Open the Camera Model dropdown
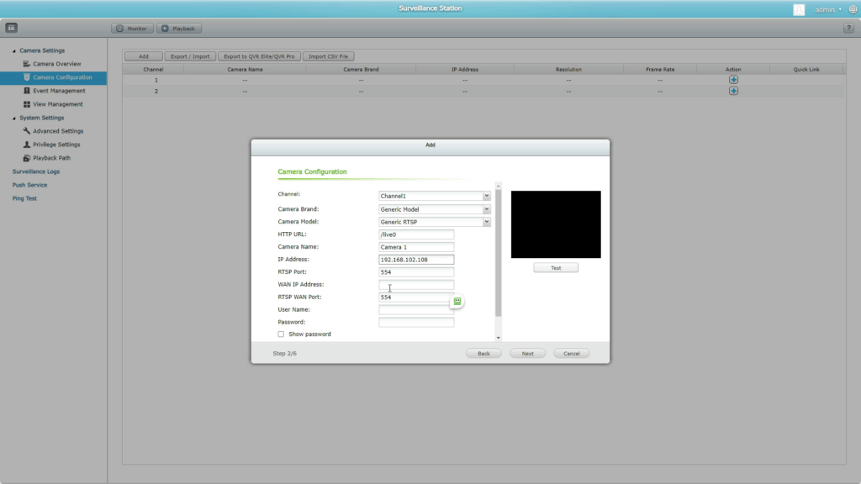861x484 pixels. [486, 221]
